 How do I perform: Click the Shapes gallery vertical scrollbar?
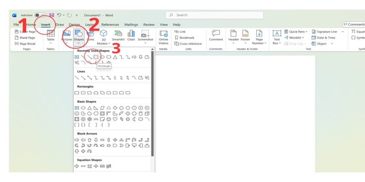152,107
